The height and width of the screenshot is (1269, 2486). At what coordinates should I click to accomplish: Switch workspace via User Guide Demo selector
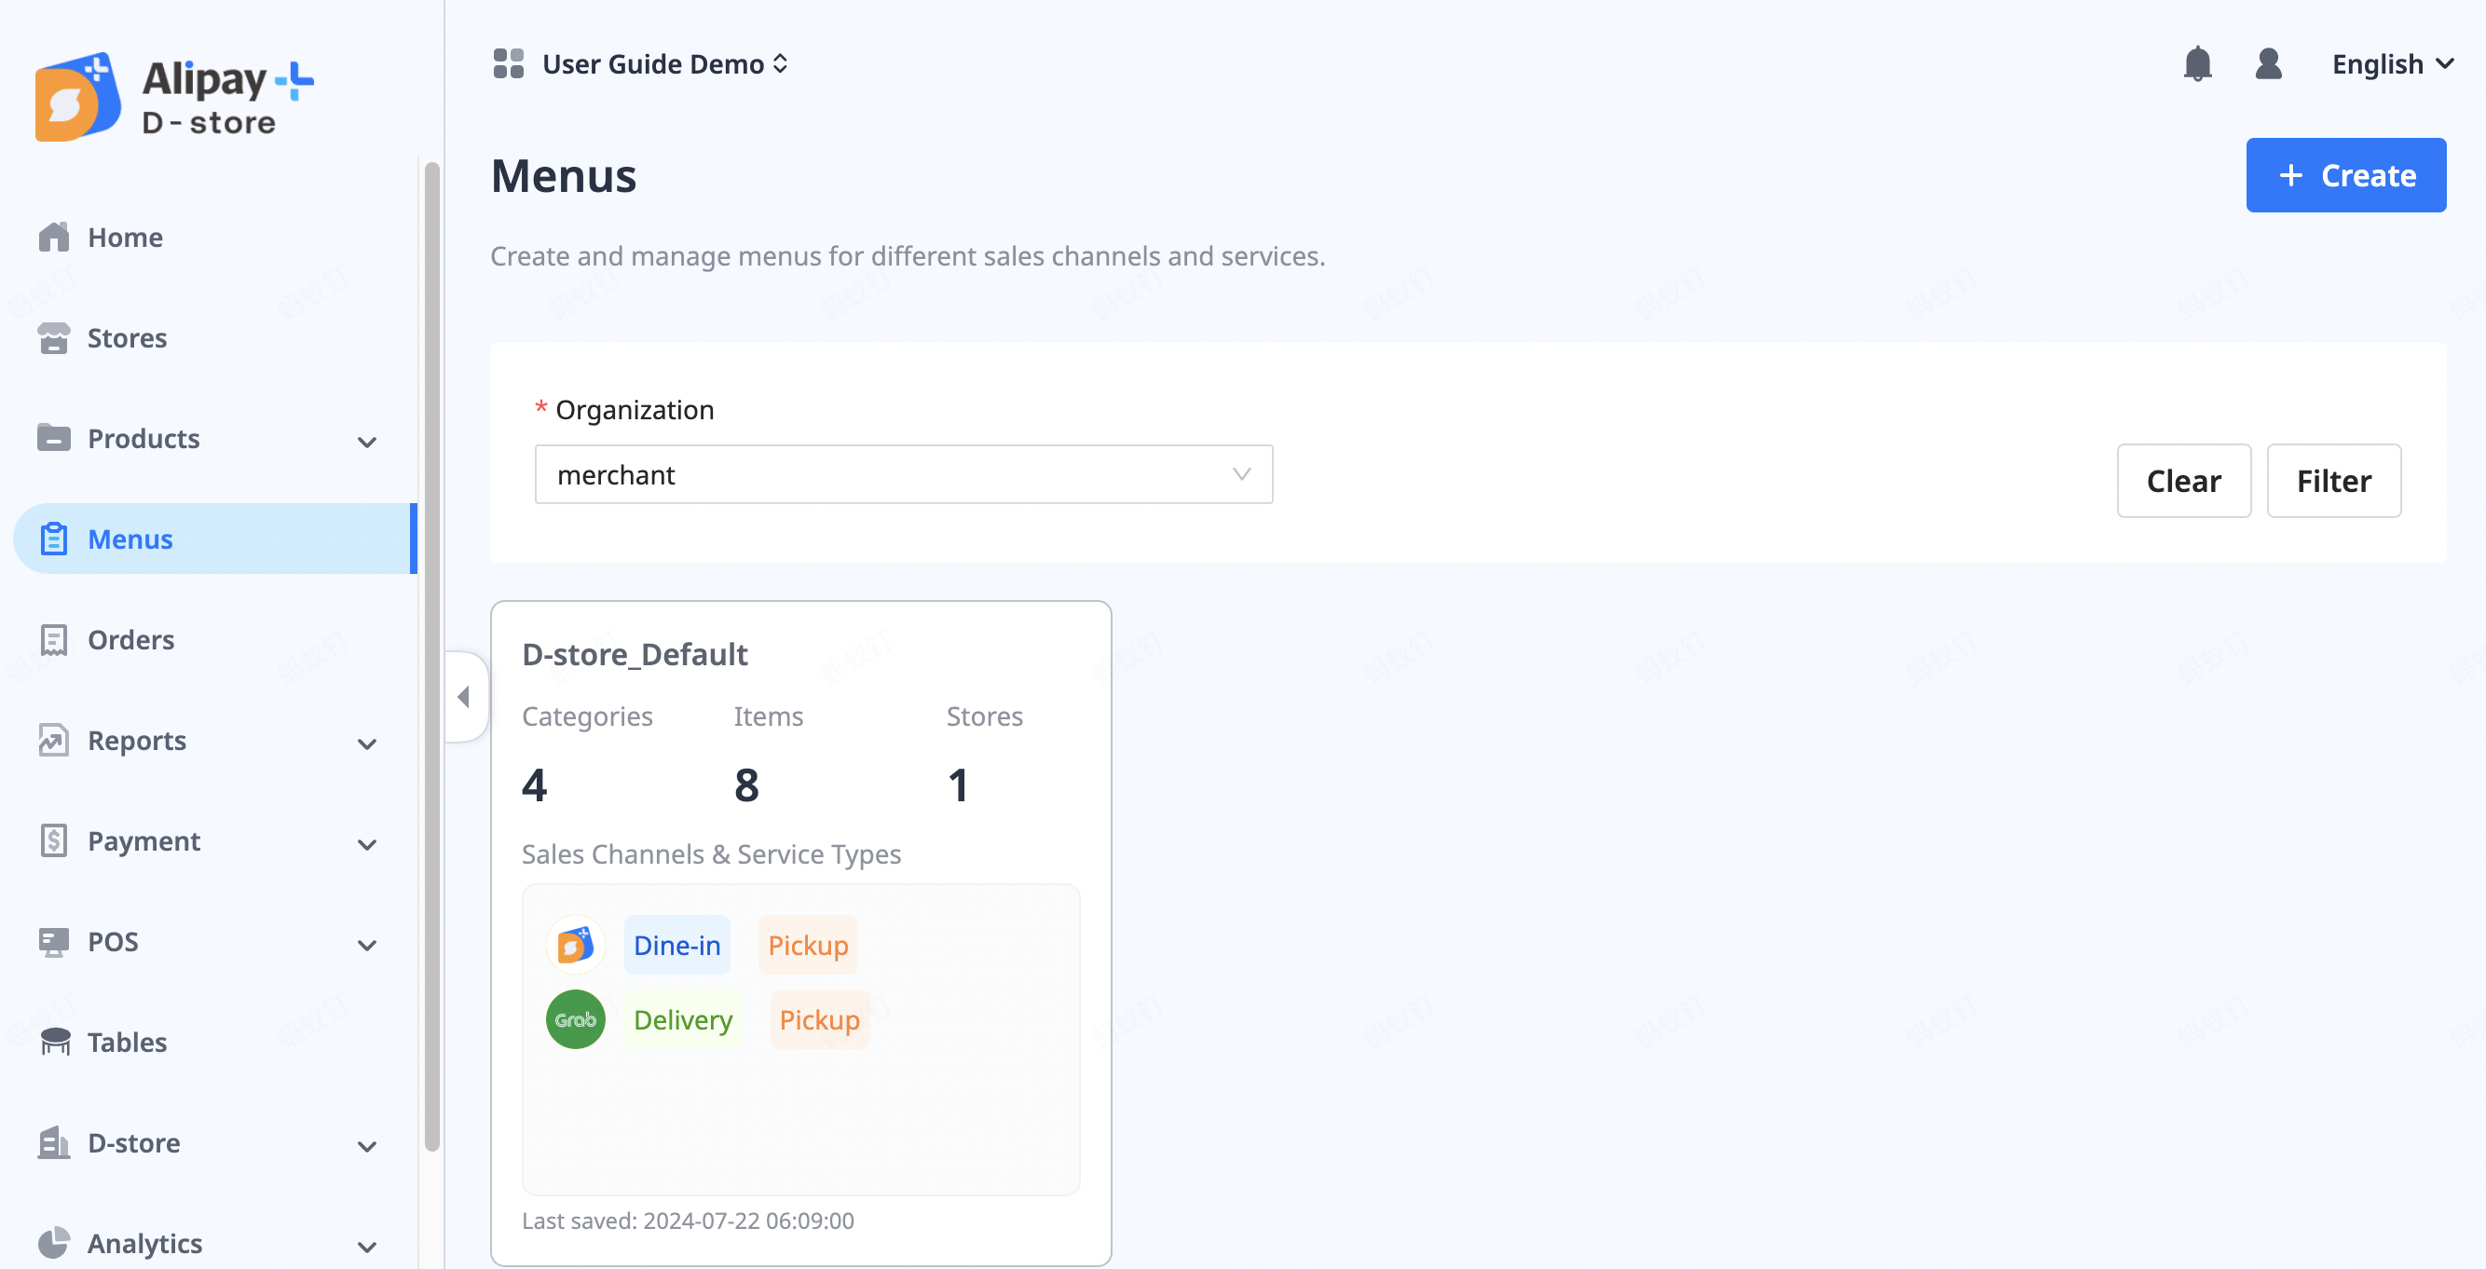(664, 63)
